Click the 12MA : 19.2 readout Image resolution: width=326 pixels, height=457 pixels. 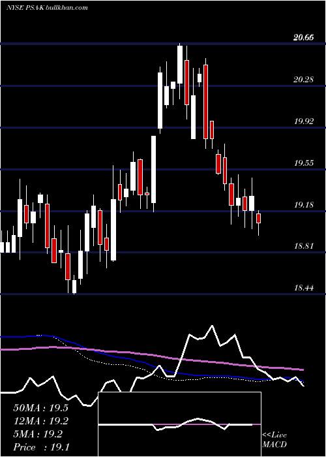[40, 421]
